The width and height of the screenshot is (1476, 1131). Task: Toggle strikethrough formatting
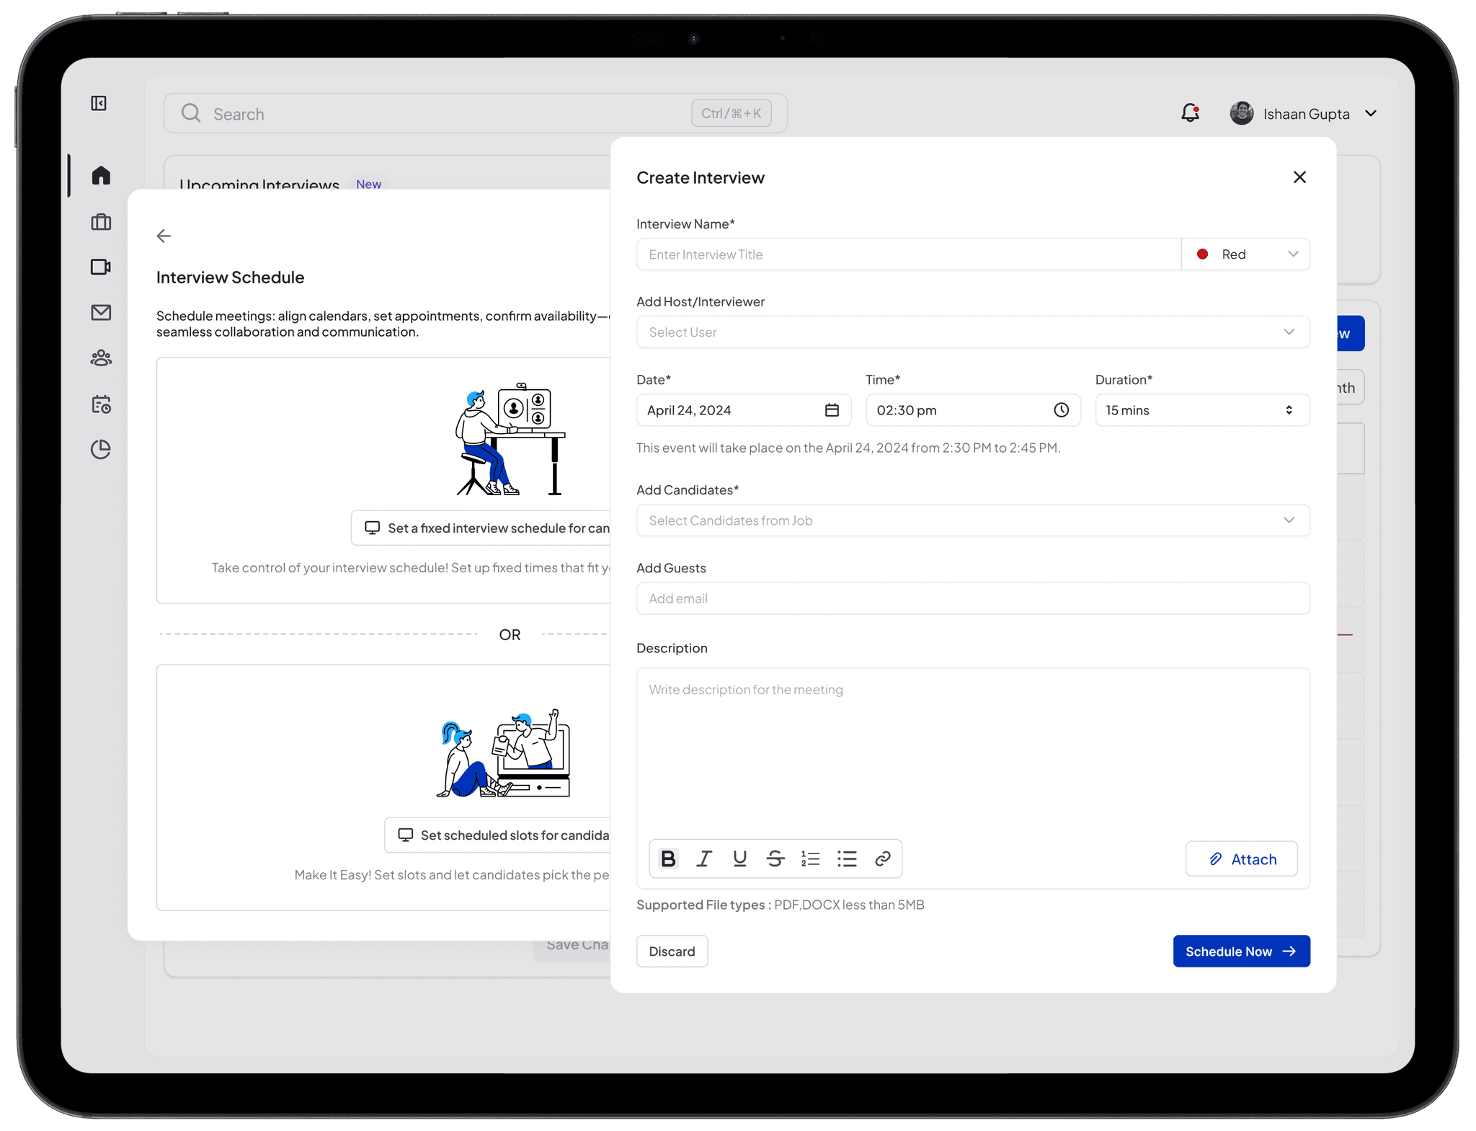point(775,859)
